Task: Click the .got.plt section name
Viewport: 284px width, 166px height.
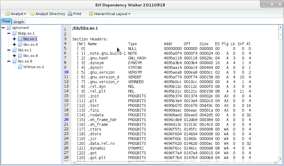Action: (x=97, y=158)
